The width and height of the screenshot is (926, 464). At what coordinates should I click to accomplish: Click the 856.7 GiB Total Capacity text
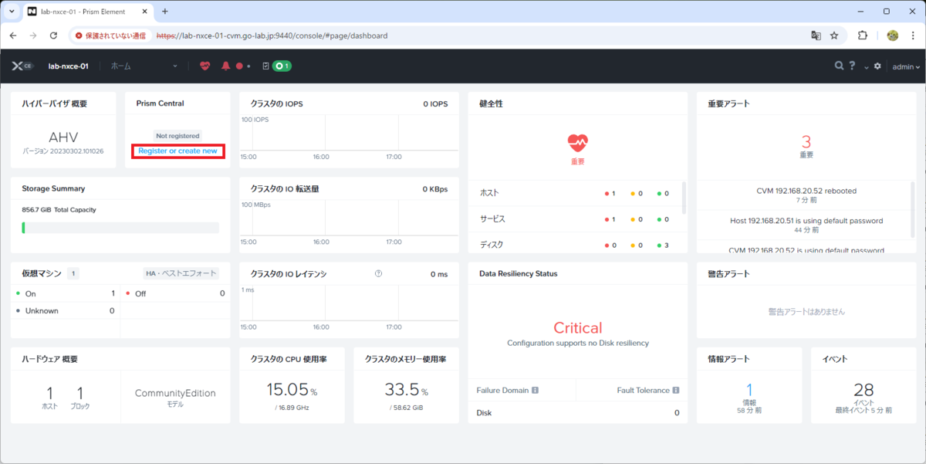59,210
